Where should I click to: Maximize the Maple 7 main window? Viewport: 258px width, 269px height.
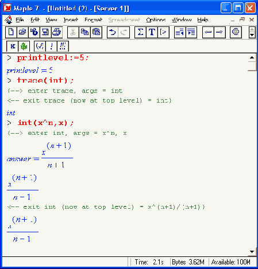[x=238, y=8]
